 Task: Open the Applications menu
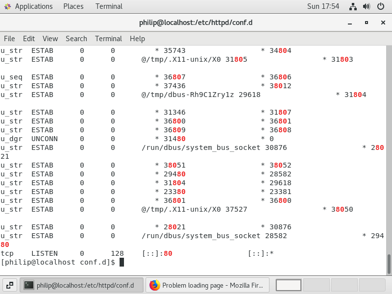tap(34, 6)
